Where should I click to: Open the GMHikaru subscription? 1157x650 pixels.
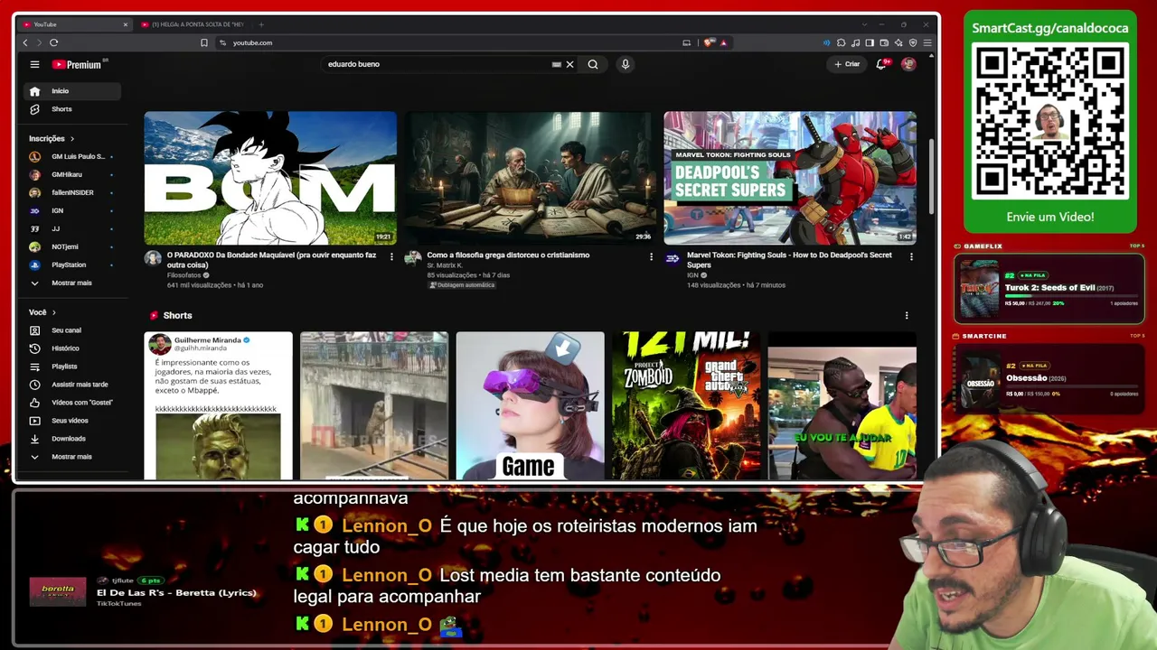pyautogui.click(x=72, y=174)
